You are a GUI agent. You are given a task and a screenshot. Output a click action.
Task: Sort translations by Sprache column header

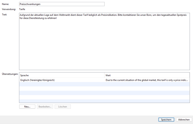coord(62,75)
